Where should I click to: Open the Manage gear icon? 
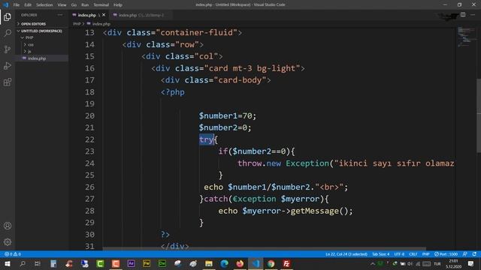8,242
